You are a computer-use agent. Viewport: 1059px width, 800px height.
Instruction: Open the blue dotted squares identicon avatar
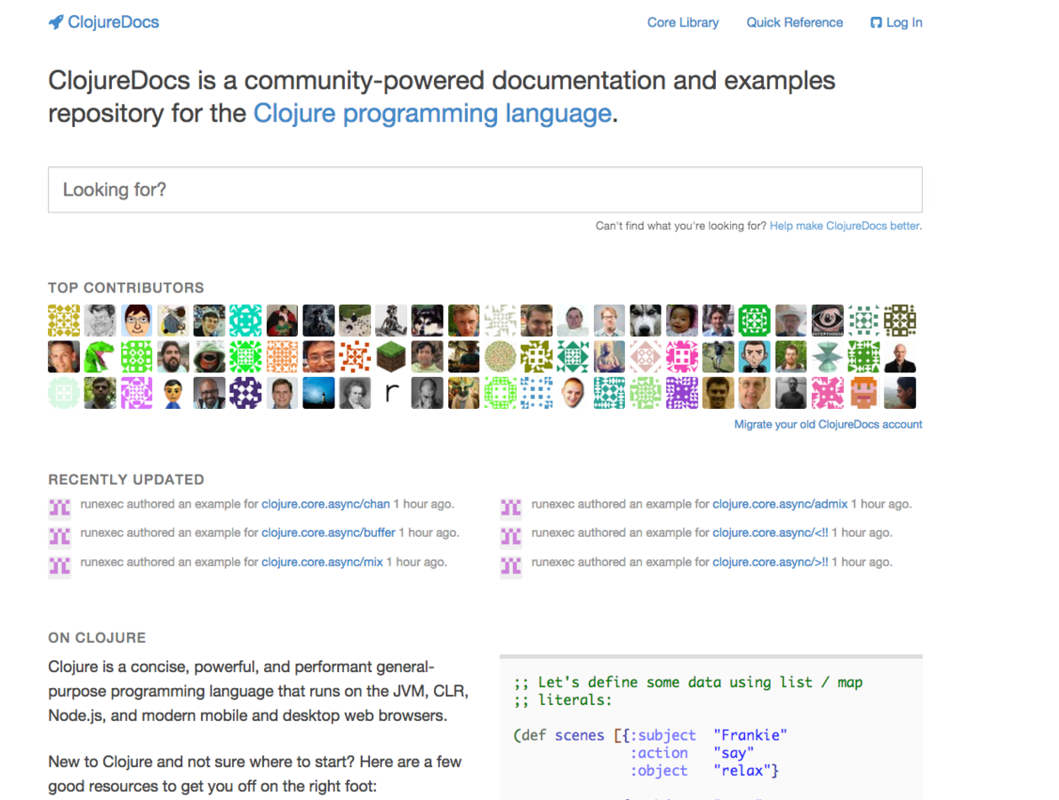pyautogui.click(x=536, y=393)
